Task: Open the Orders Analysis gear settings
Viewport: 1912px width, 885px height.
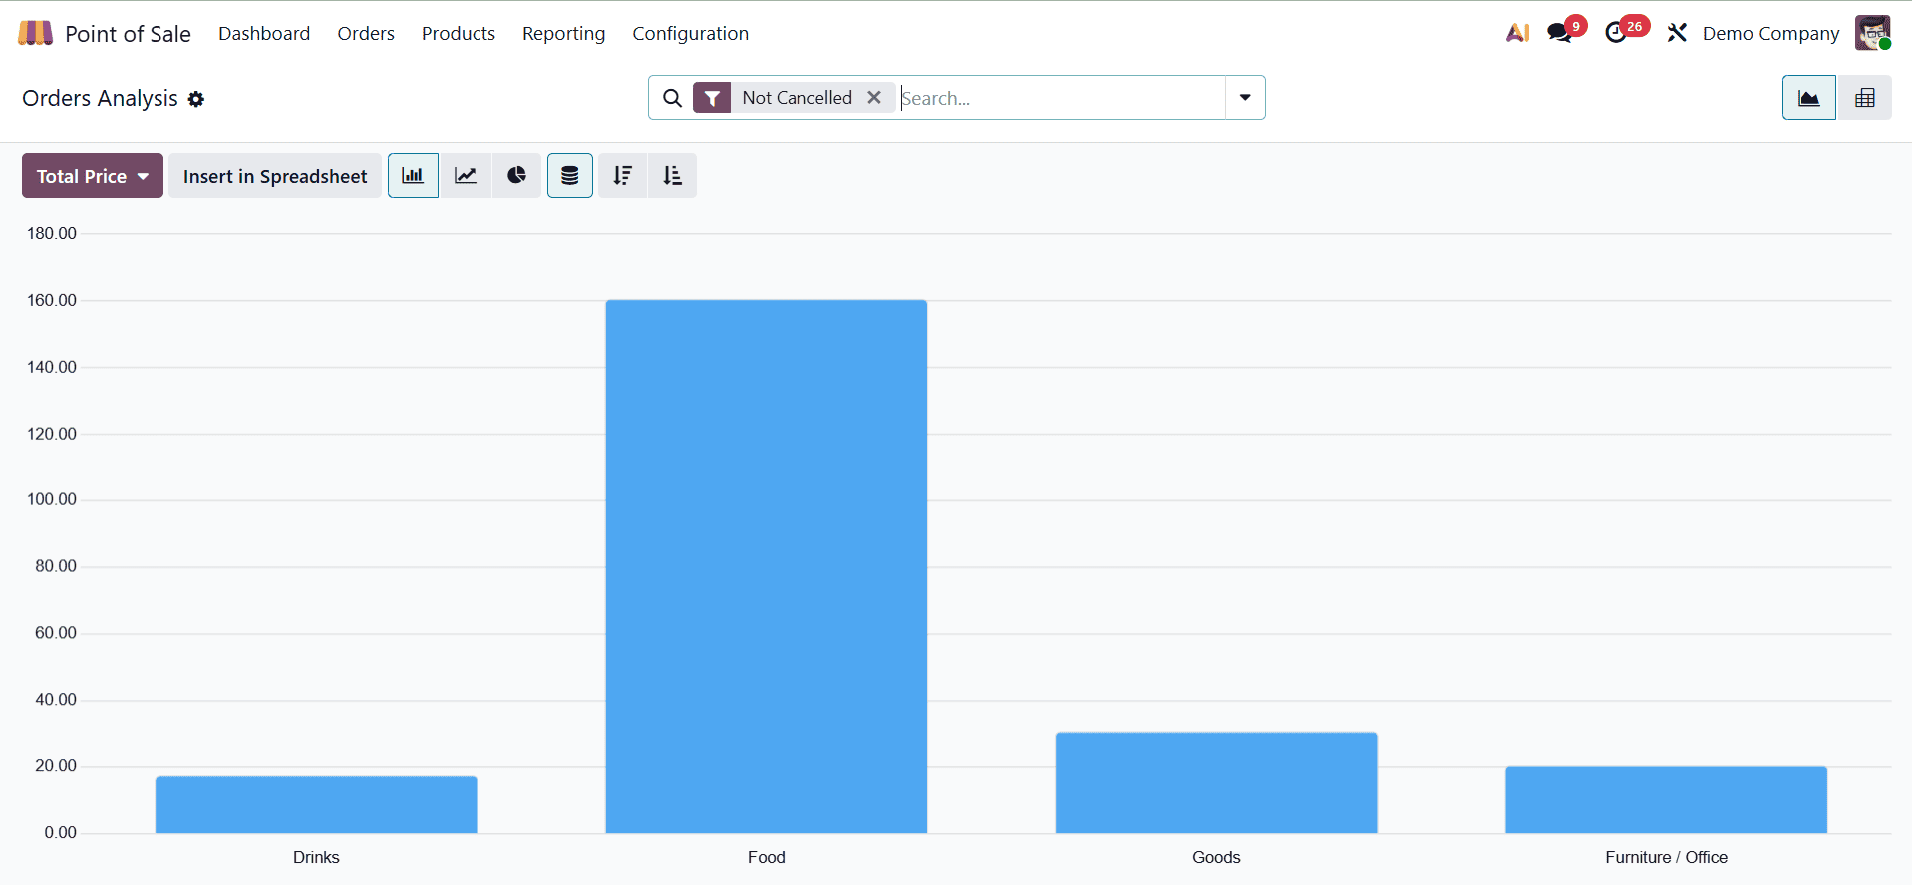Action: [196, 99]
